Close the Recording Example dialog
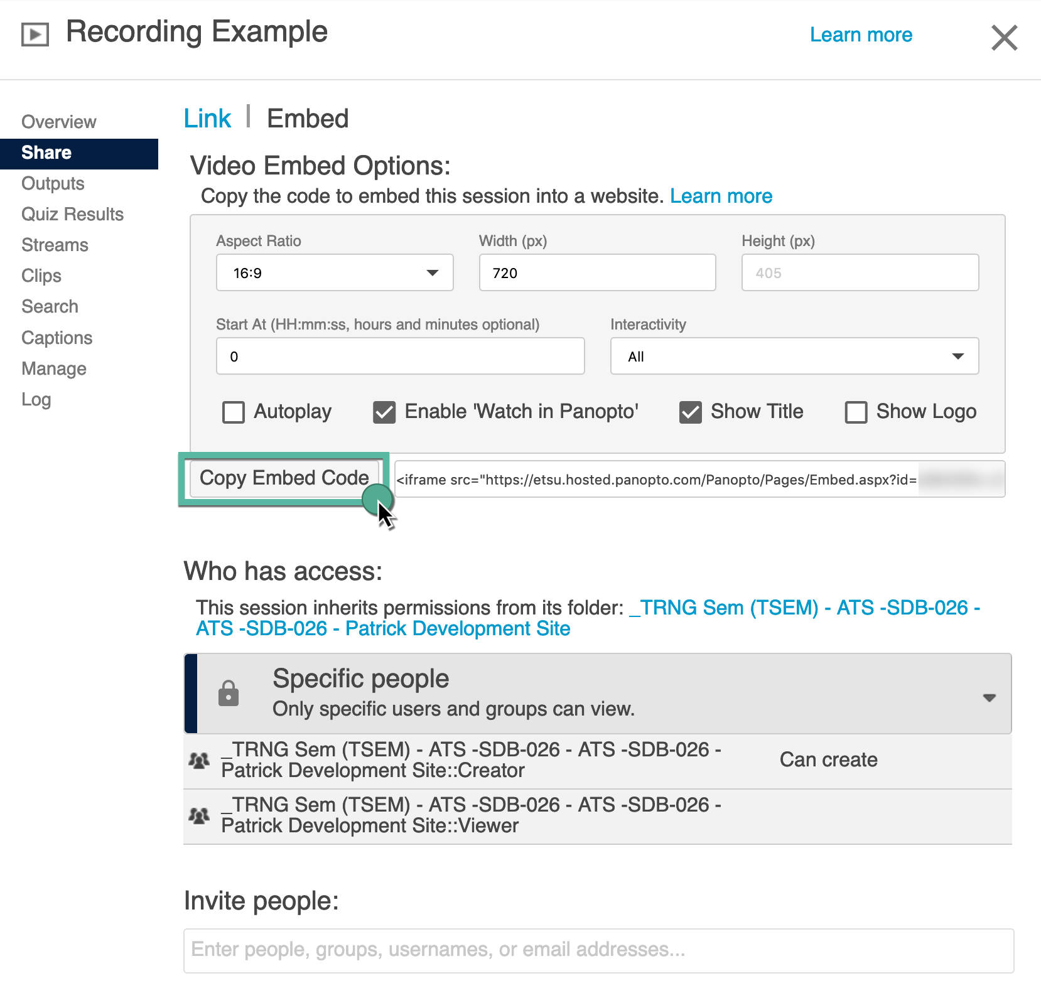This screenshot has height=998, width=1041. [x=1003, y=38]
